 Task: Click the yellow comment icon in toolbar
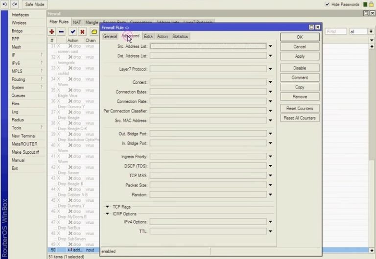point(94,32)
